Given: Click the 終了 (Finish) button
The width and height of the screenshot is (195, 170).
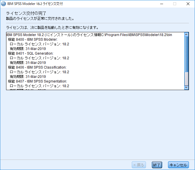Looking at the screenshot, I should (157, 165).
